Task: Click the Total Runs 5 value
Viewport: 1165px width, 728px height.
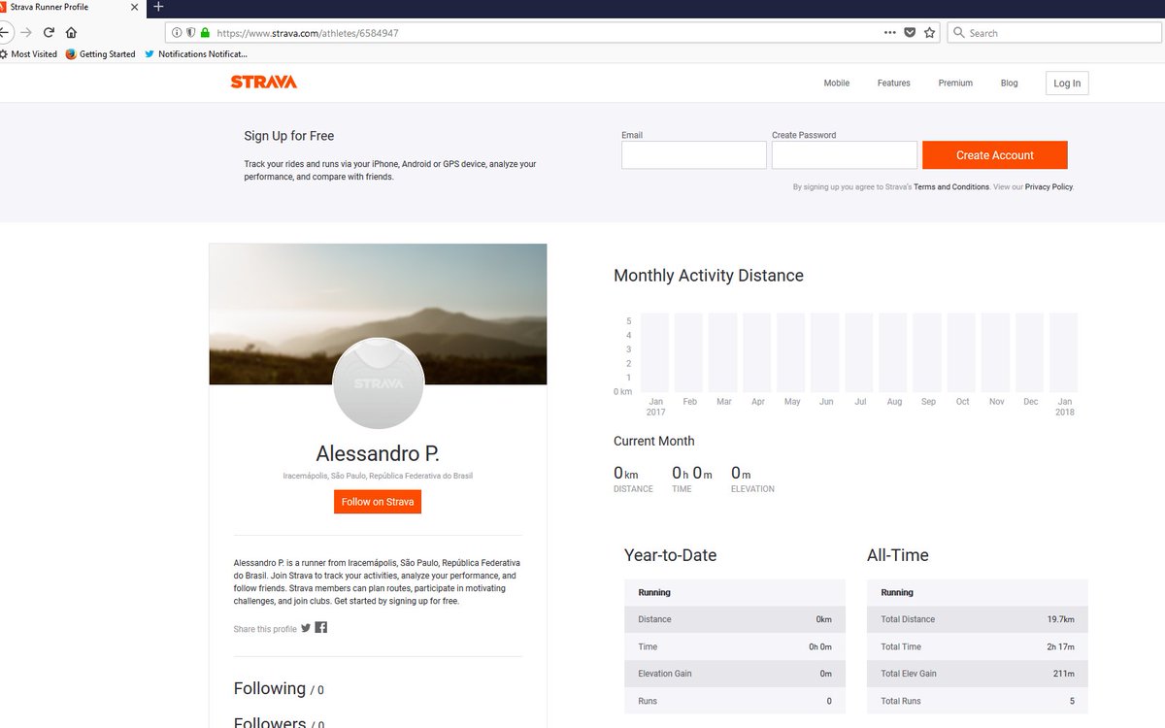Action: [x=1072, y=701]
